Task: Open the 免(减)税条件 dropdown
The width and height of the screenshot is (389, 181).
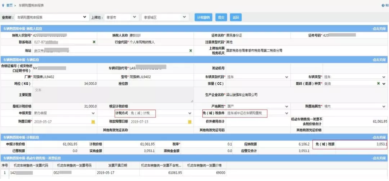Action: click(286, 113)
